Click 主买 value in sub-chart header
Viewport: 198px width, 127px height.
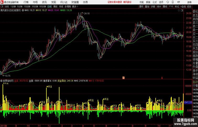[x=21, y=81]
